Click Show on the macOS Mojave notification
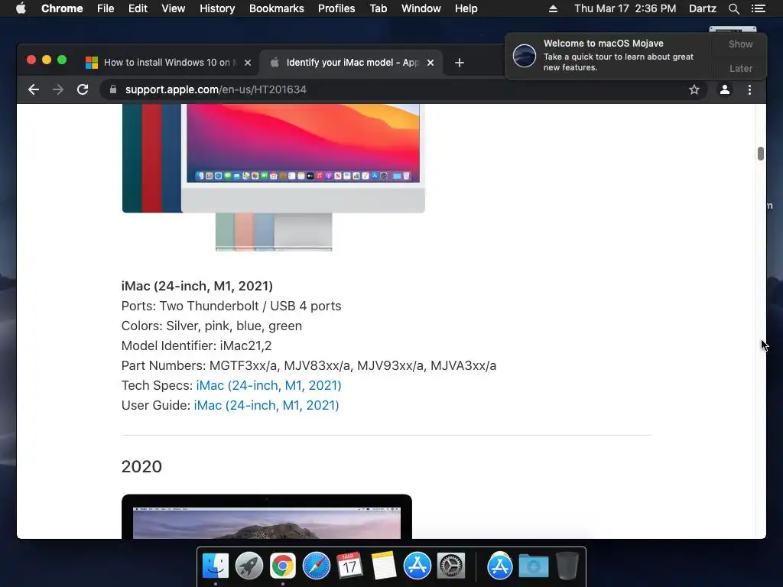783x587 pixels. coord(740,44)
